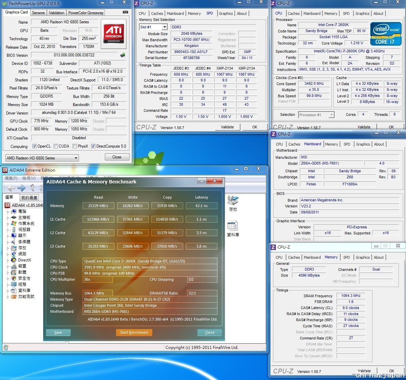The width and height of the screenshot is (406, 380).
Task: Open 檢視(V) menu in AIDA64
Action: (x=29, y=178)
